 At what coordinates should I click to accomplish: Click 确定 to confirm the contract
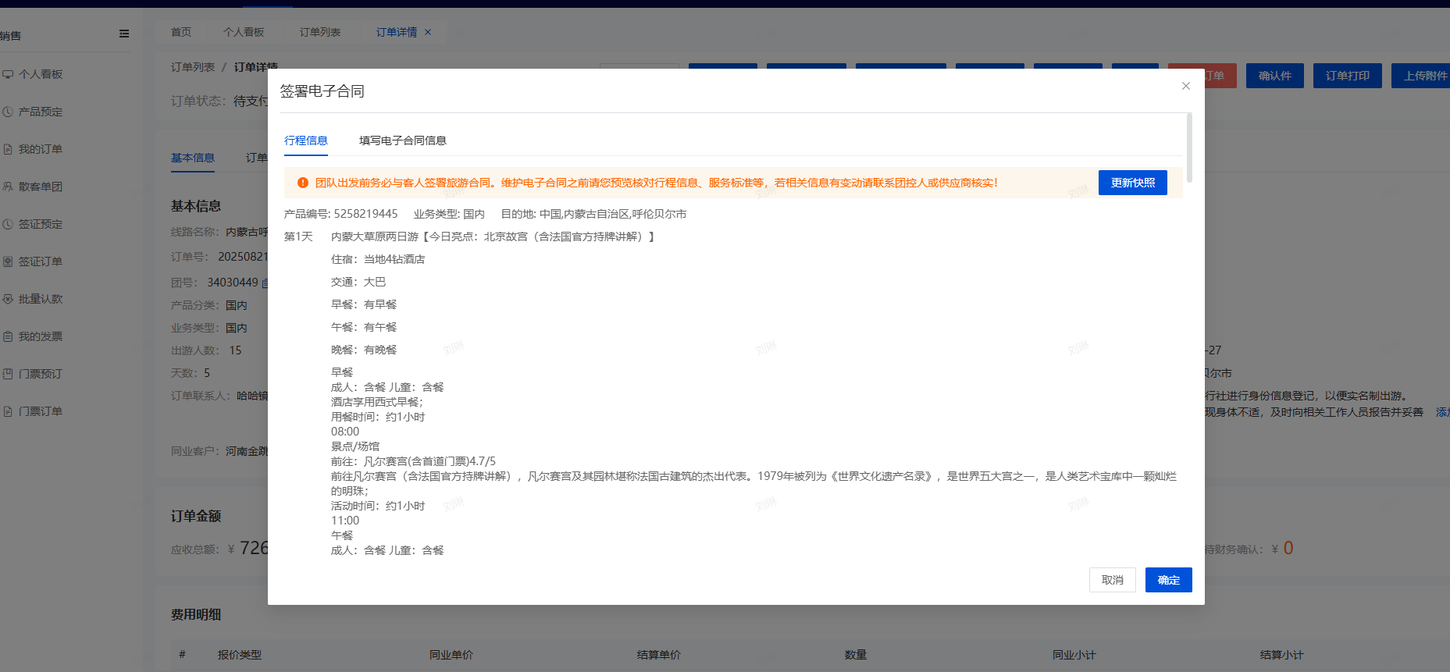click(1168, 580)
